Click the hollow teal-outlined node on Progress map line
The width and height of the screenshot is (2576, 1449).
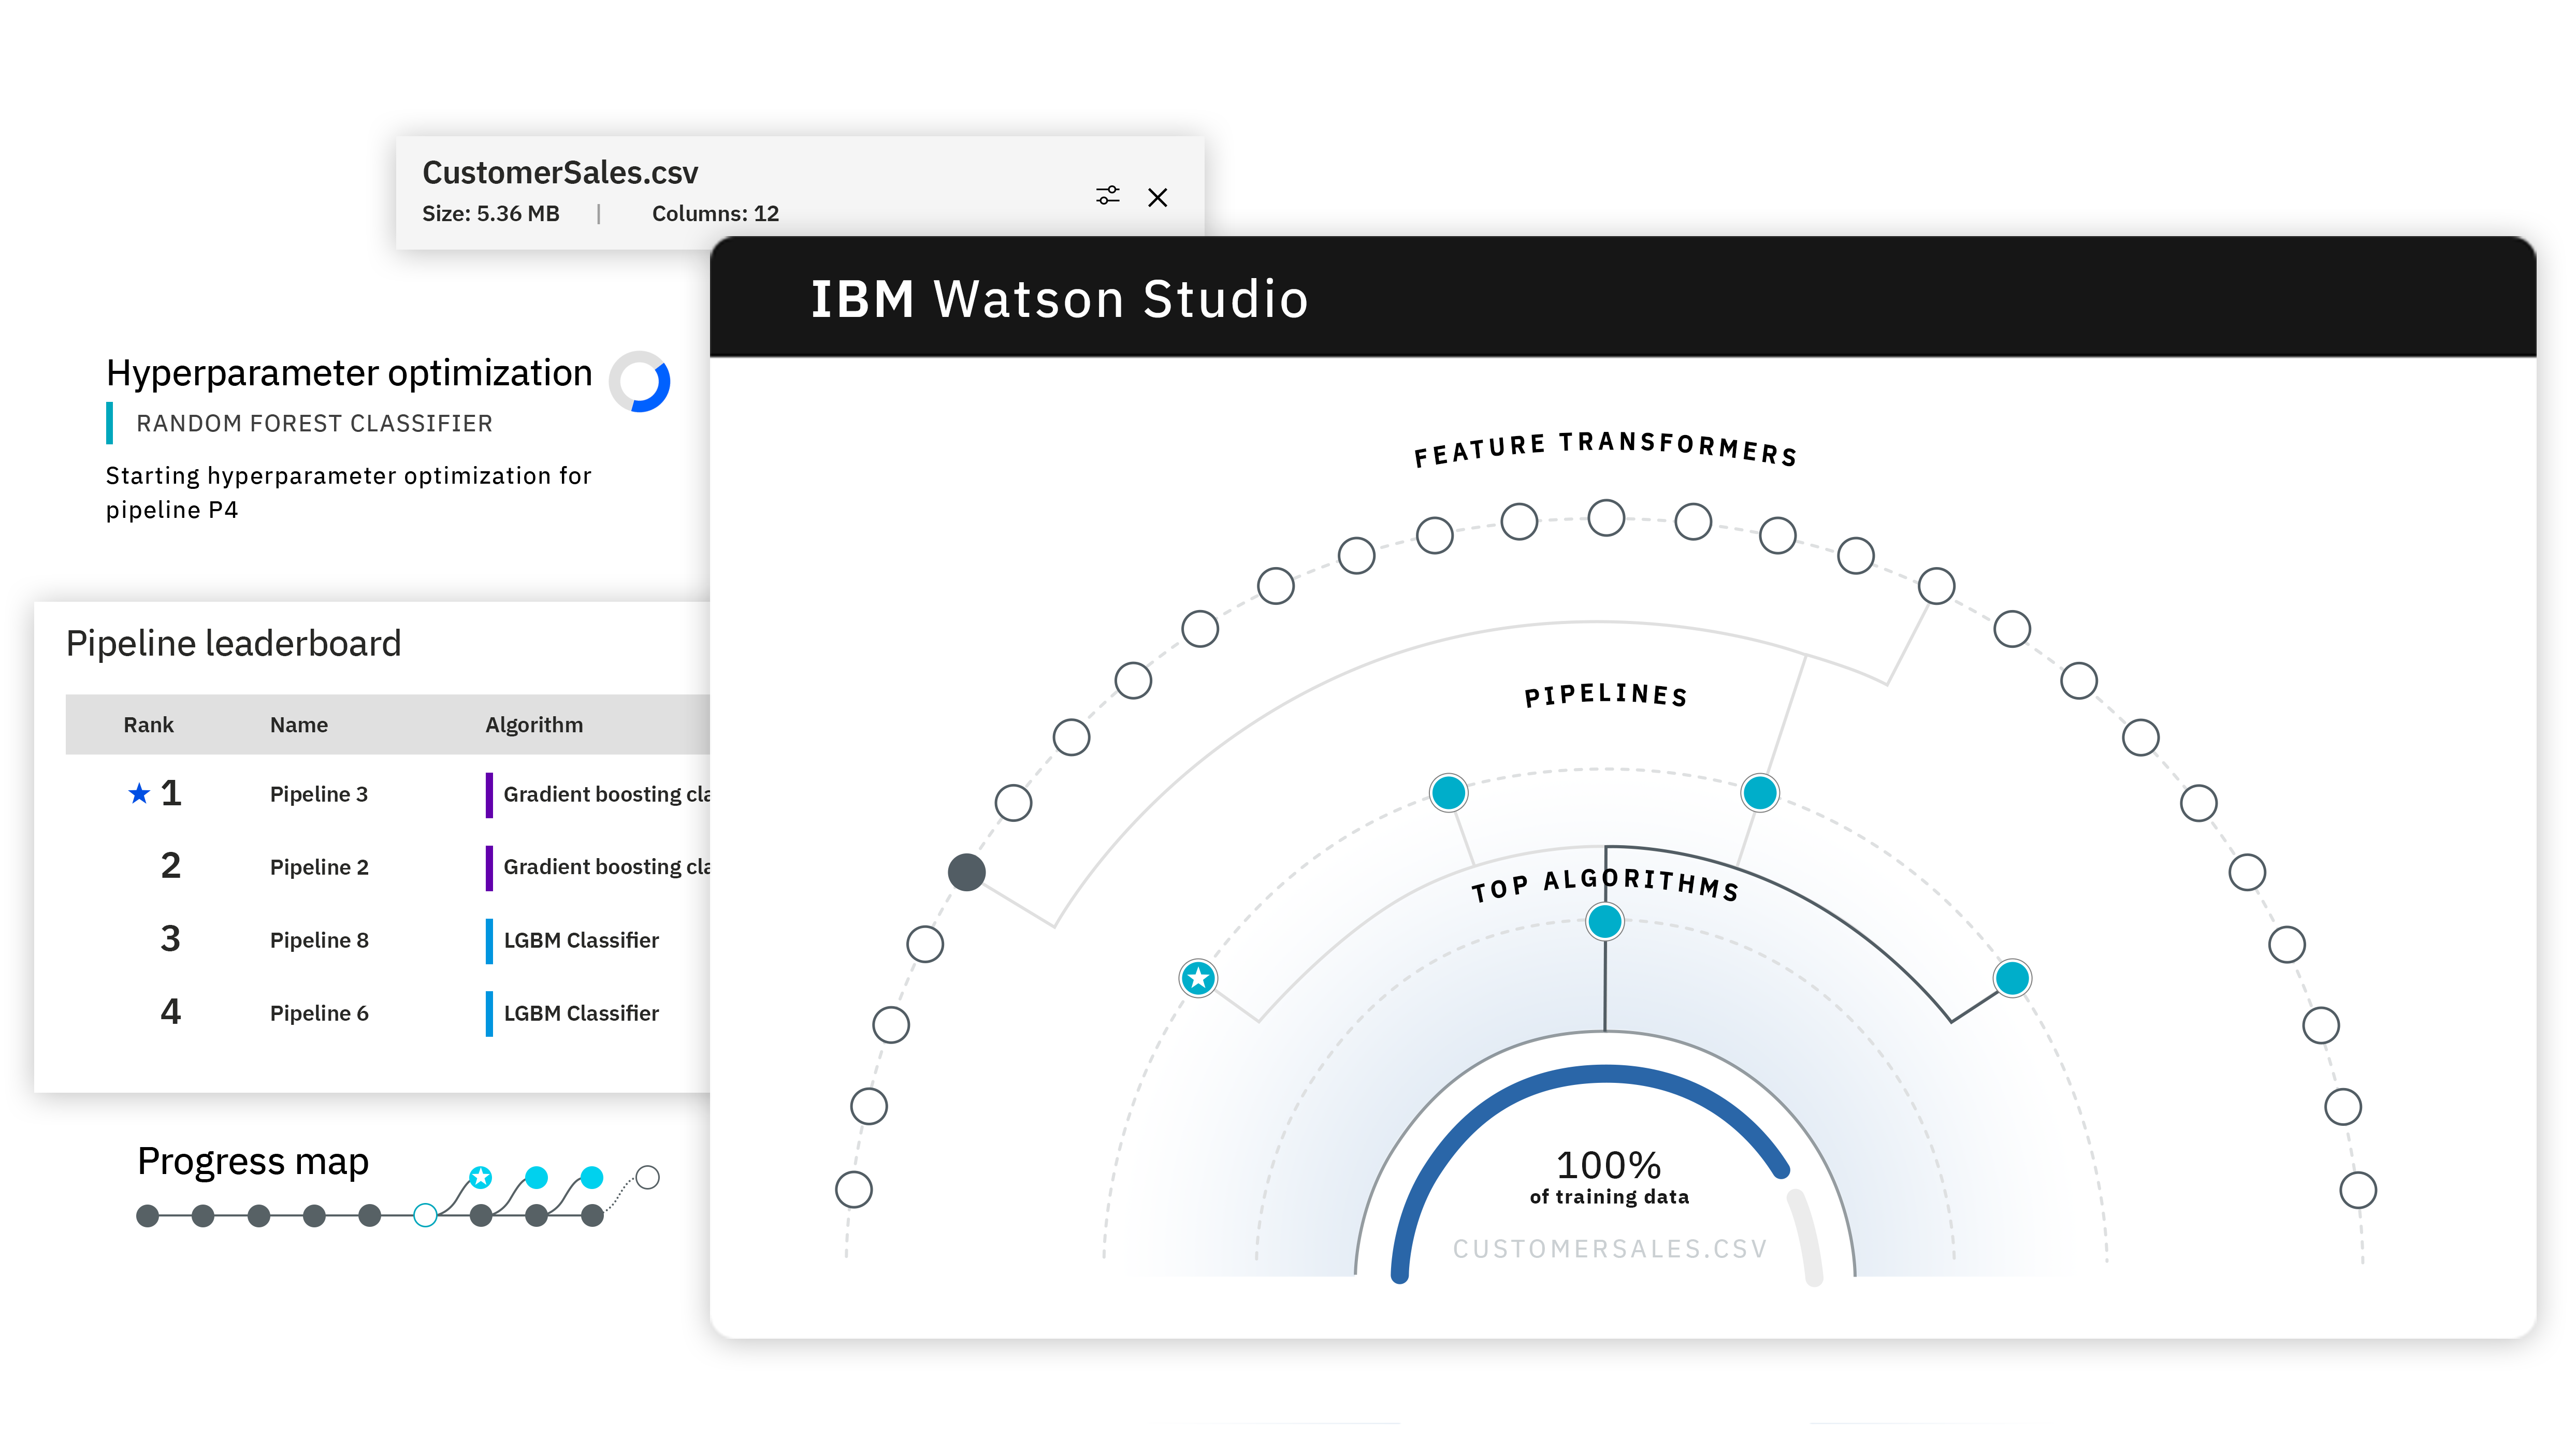[x=425, y=1215]
